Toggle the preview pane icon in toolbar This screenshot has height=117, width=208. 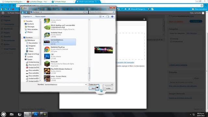point(108,17)
